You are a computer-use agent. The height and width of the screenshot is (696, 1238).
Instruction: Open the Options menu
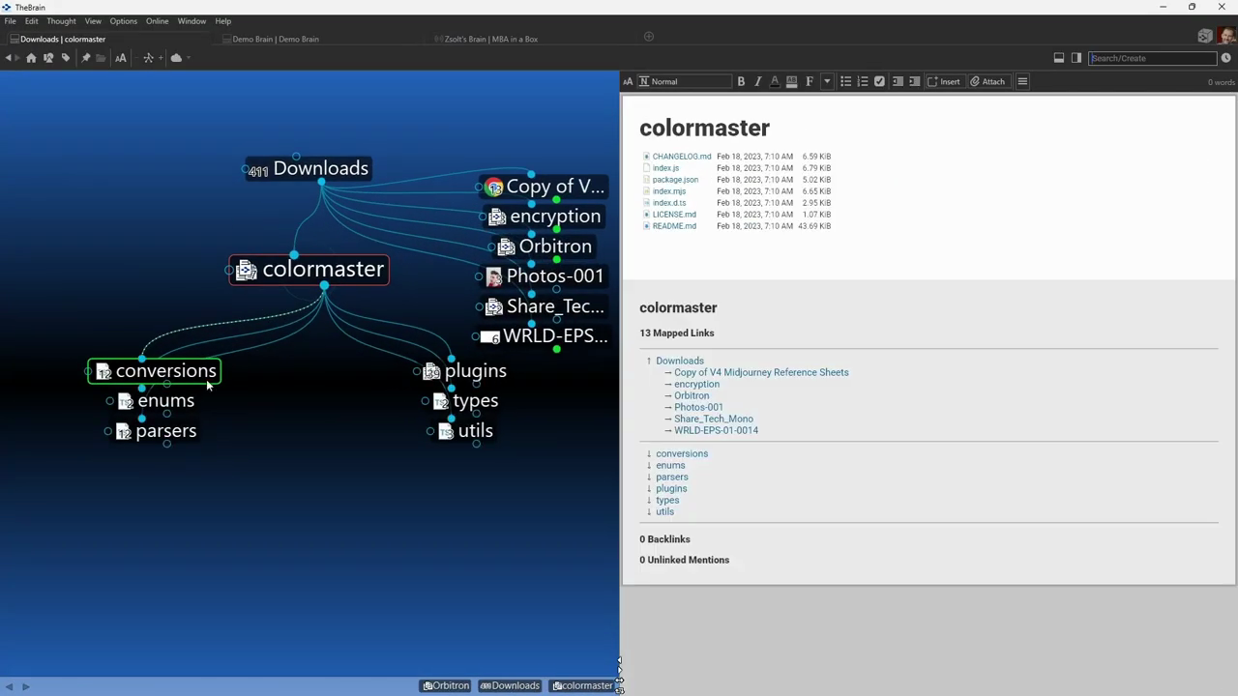(x=123, y=20)
